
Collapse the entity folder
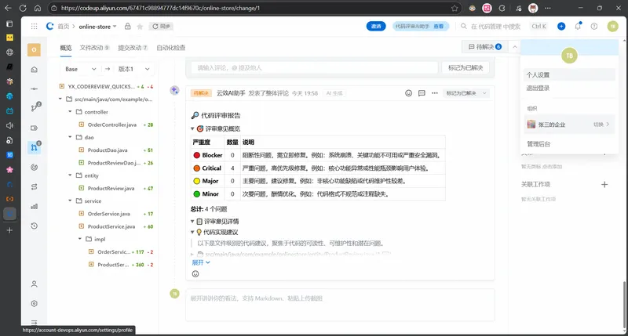click(70, 175)
